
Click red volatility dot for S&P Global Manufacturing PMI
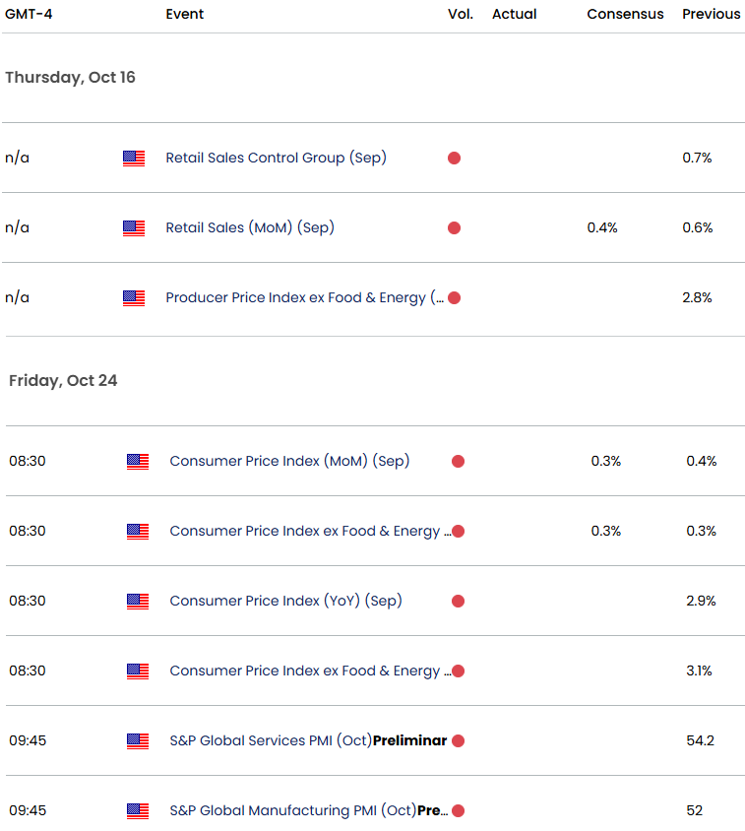click(458, 810)
